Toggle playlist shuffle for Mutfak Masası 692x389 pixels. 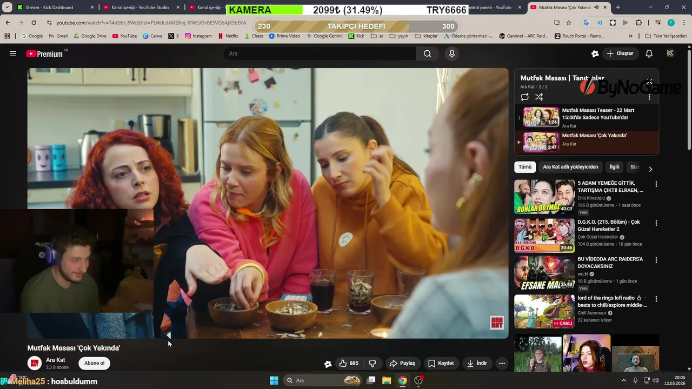click(x=539, y=97)
